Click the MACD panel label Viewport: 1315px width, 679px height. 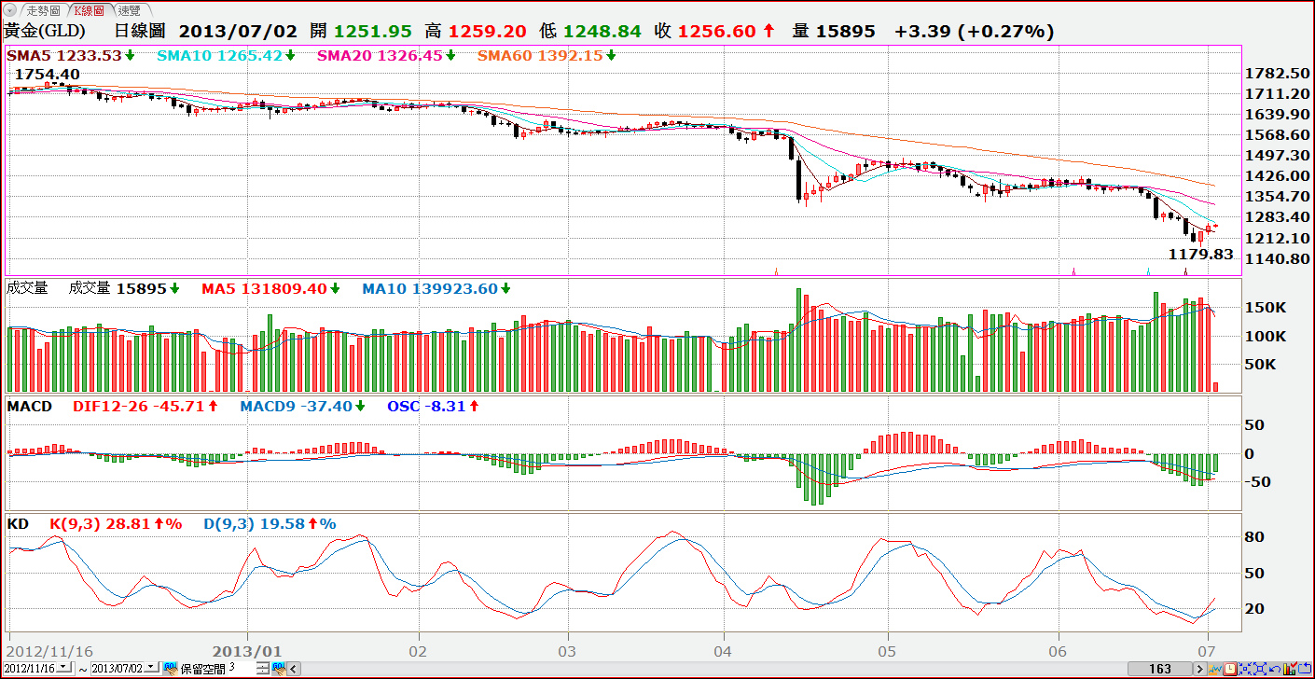pyautogui.click(x=30, y=406)
